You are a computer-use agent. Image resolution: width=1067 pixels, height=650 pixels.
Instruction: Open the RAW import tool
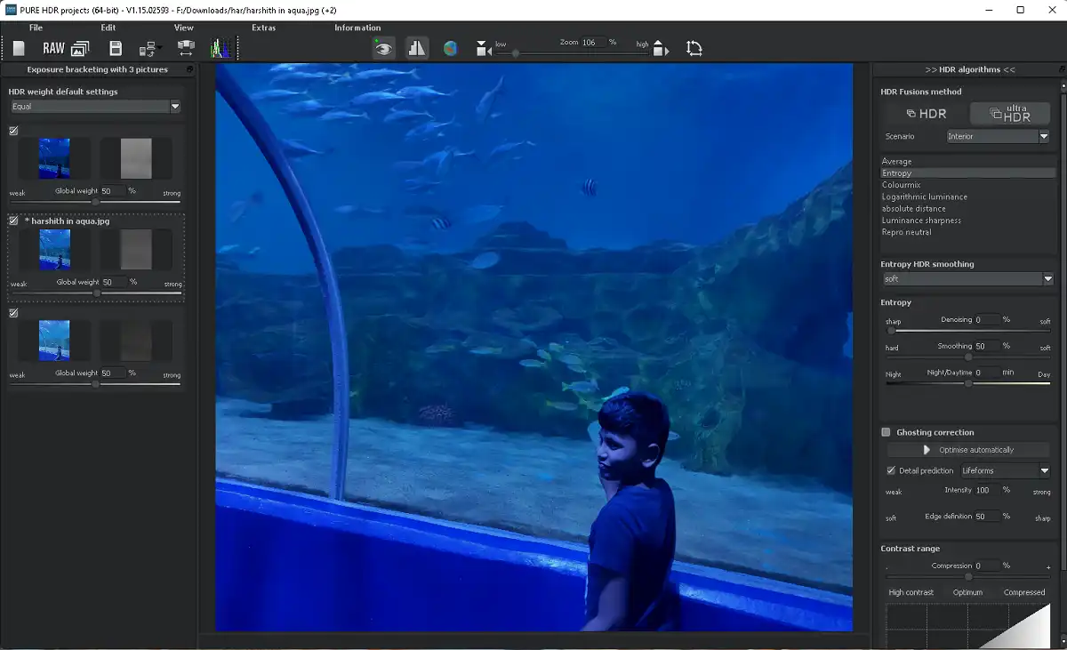tap(53, 49)
